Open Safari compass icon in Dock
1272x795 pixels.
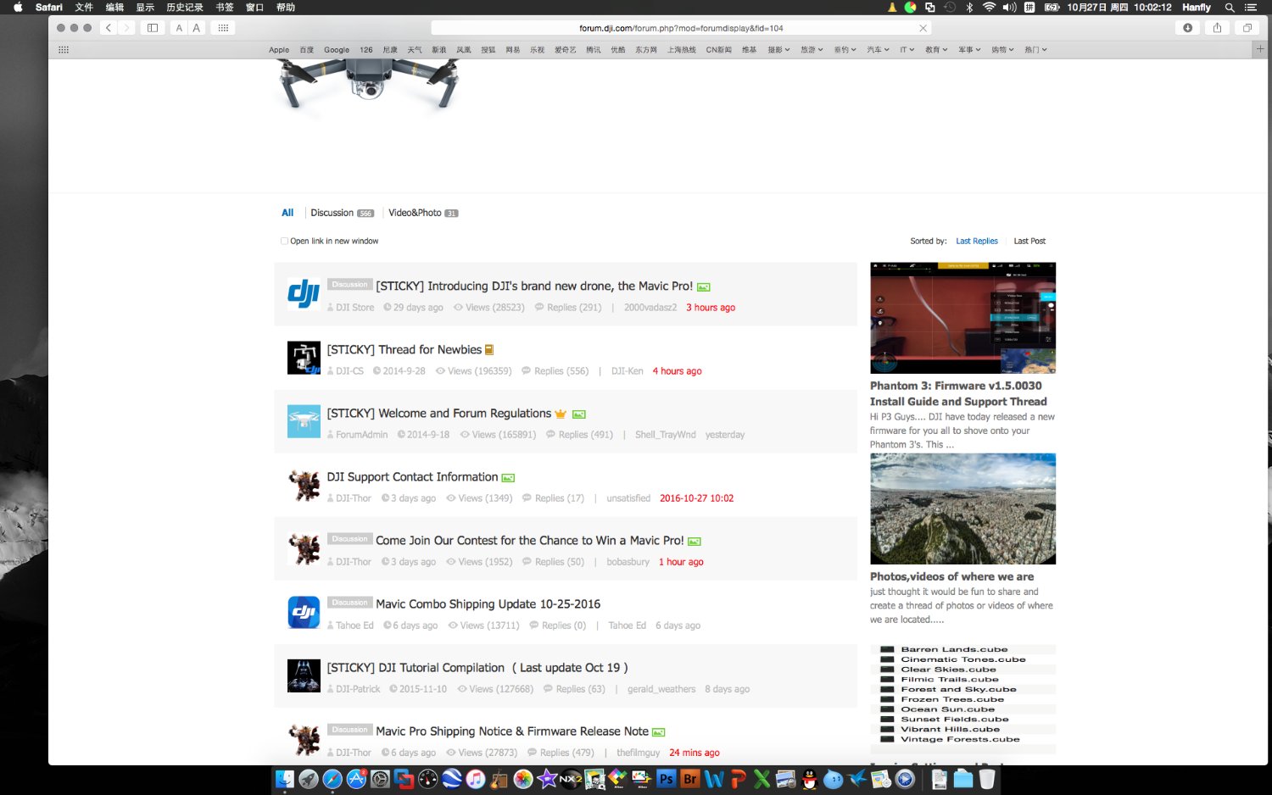point(332,779)
